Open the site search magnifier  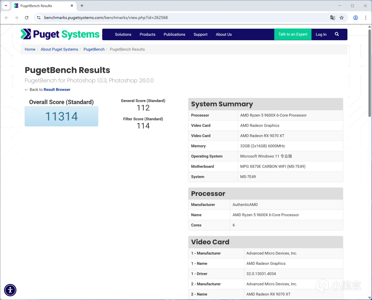pos(337,34)
